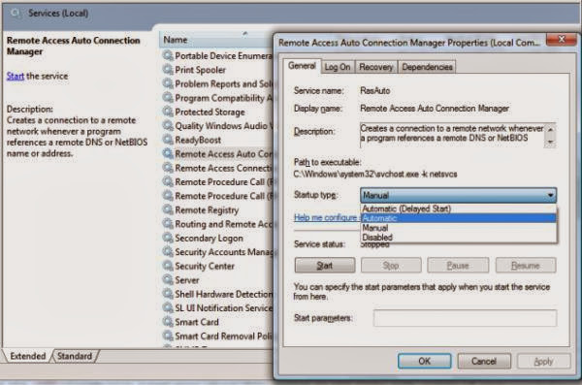Select the Protected Storage service row
Viewport: 582px width, 385px height.
pos(217,112)
